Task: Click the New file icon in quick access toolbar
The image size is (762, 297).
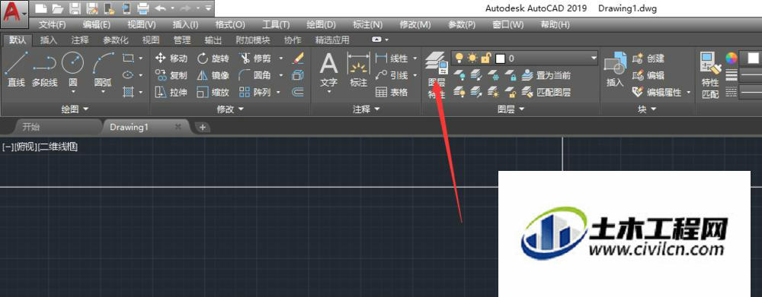Action: pos(41,8)
